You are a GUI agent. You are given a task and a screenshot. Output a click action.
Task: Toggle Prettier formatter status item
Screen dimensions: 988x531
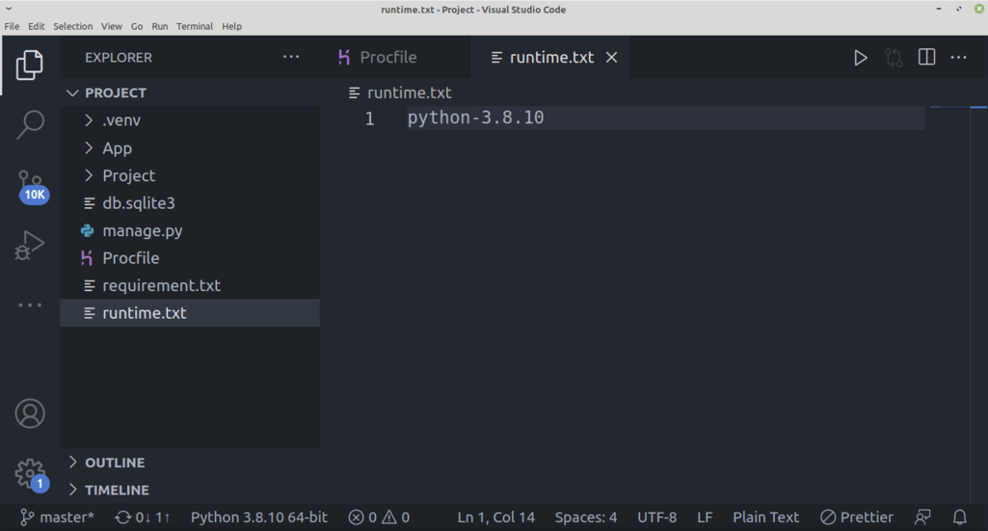pos(856,518)
